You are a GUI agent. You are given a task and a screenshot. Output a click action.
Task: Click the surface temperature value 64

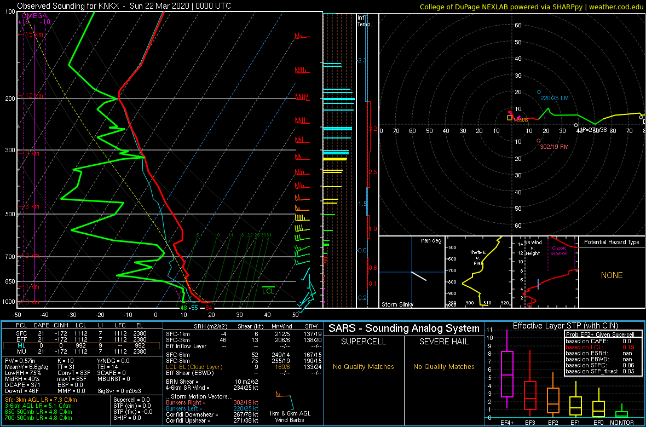point(209,308)
